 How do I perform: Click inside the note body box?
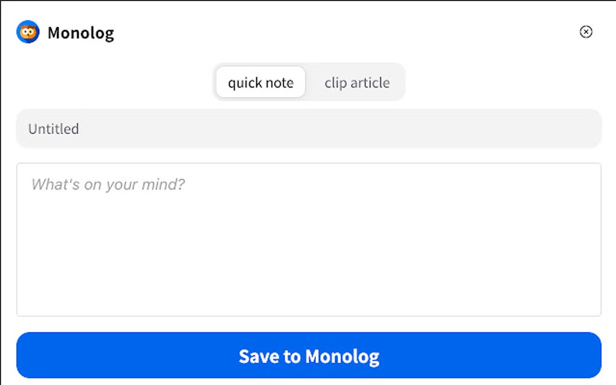point(309,239)
